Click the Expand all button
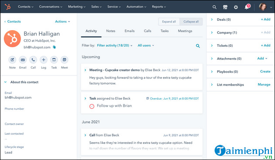Image resolution: width=275 pixels, height=160 pixels. (169, 21)
